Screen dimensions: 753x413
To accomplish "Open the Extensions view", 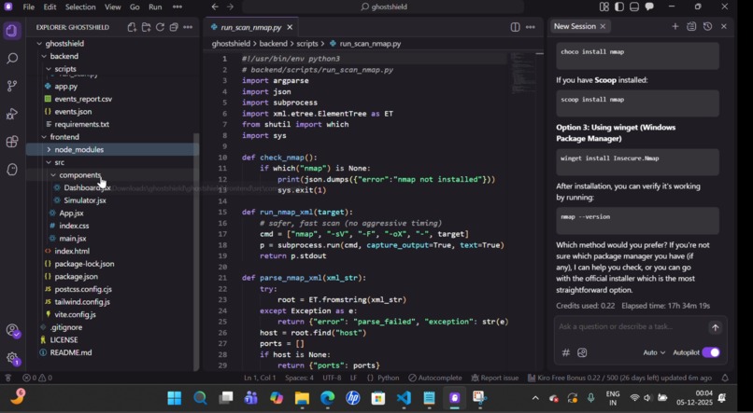I will click(12, 142).
